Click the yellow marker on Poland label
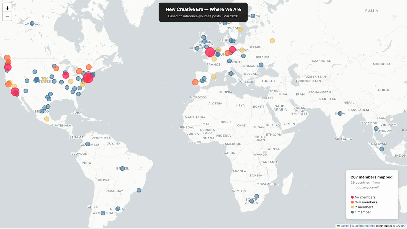 point(242,50)
